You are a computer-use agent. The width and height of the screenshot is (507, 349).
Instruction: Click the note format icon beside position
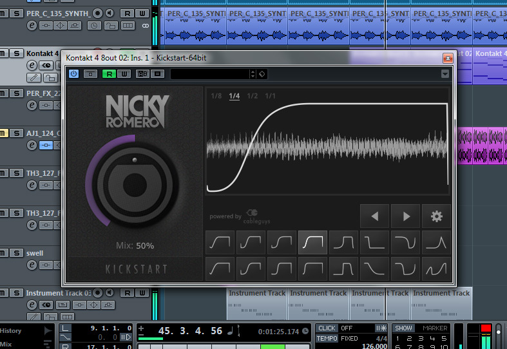coord(230,331)
